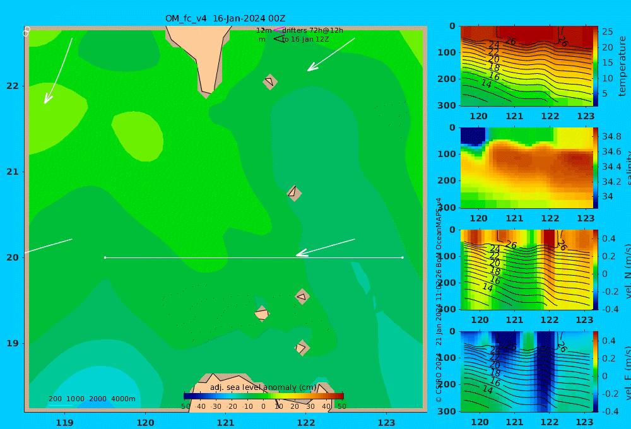Click longitude tick '123' on the main map
The width and height of the screenshot is (631, 429).
[387, 423]
